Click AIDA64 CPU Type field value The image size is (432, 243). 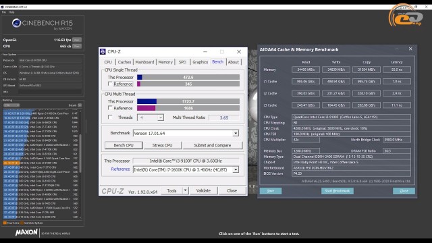point(351,117)
